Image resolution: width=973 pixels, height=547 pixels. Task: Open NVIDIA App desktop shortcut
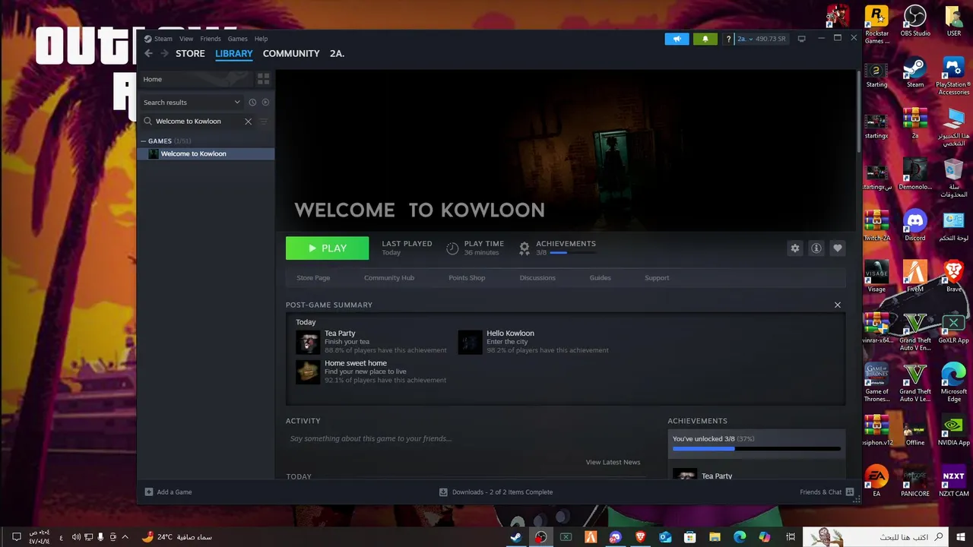(x=953, y=430)
